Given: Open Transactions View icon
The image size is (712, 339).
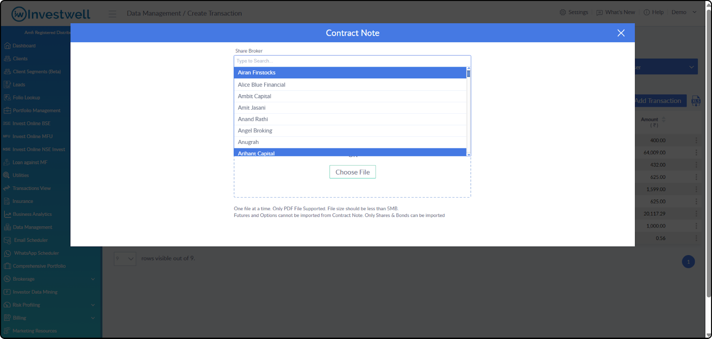Looking at the screenshot, I should coord(7,188).
